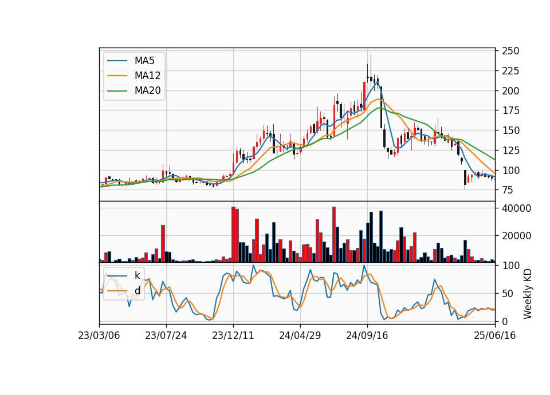Click the 150 price axis label
The width and height of the screenshot is (550, 395).
510,131
